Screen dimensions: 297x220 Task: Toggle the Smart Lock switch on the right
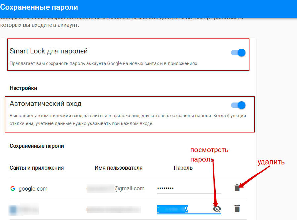point(237,52)
